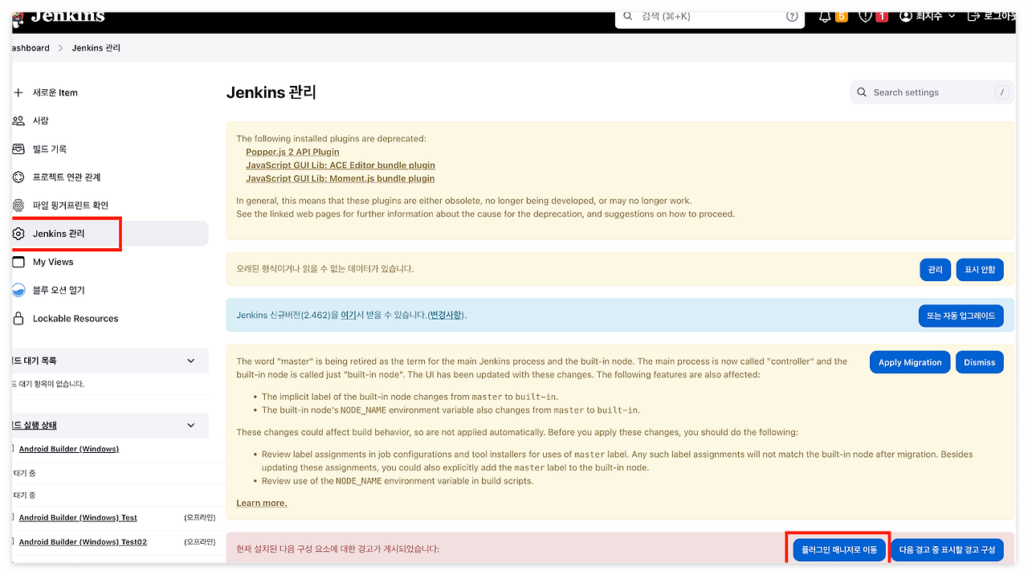1028x575 pixels.
Task: Click the 최지수 username
Action: pyautogui.click(x=930, y=16)
